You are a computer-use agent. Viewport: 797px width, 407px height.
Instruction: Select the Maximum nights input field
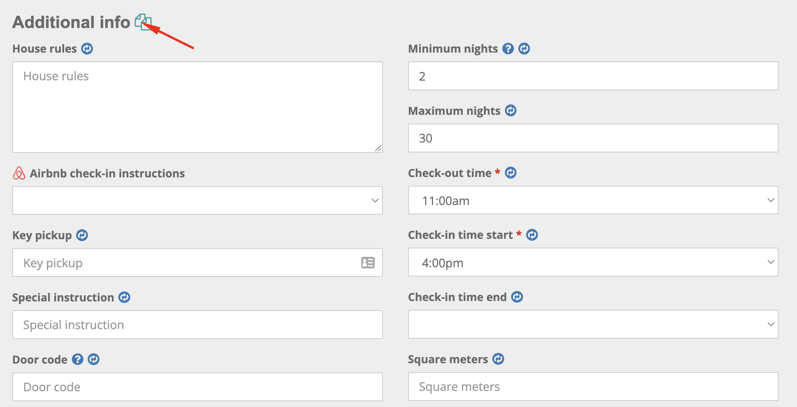click(x=593, y=138)
